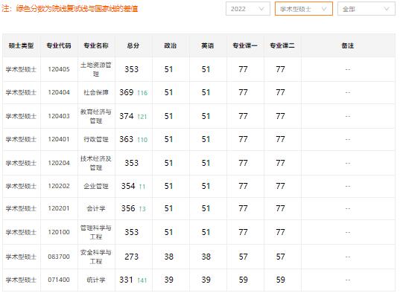Click the 专业课一 column header
400x296 pixels.
[245, 45]
